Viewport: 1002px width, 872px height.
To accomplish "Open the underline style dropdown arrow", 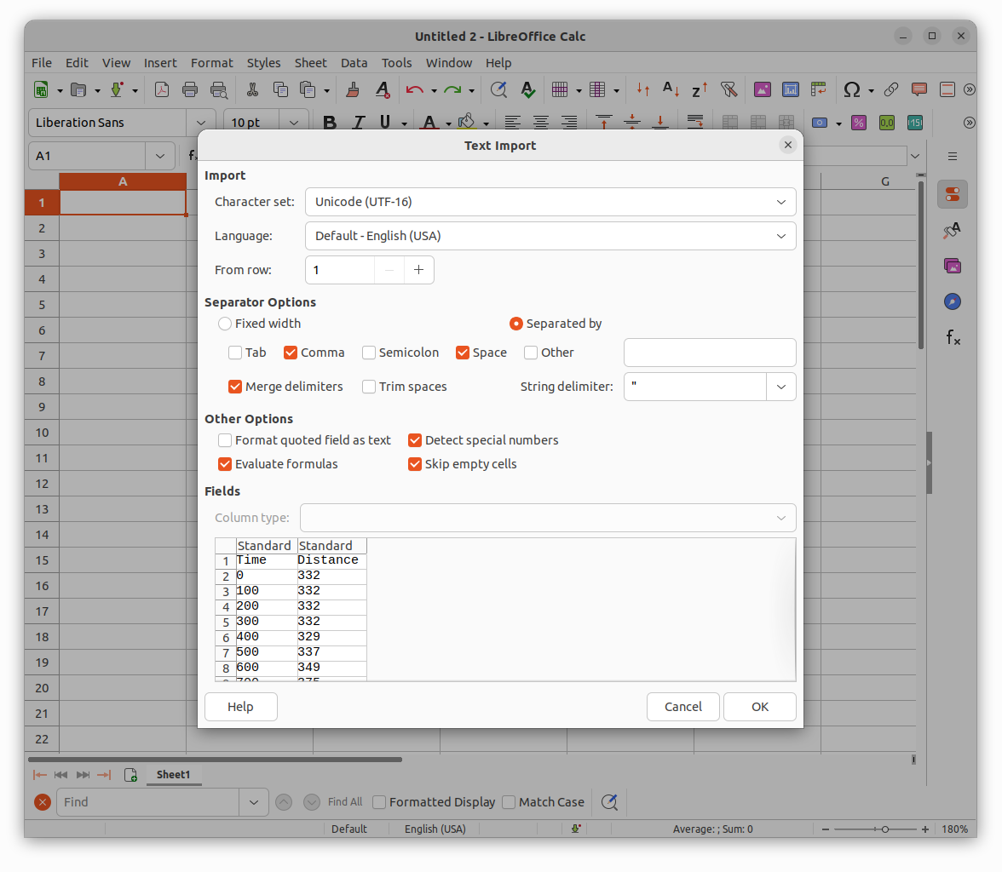I will coord(405,123).
